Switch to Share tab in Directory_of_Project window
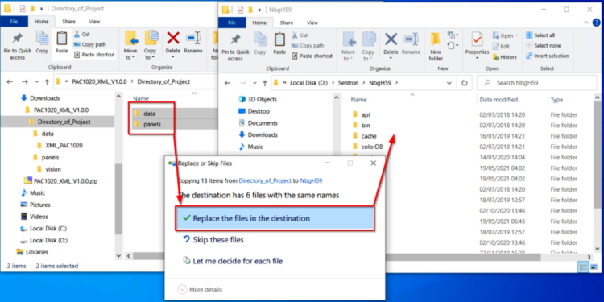Screen dimensions: 604x302 (x=68, y=22)
